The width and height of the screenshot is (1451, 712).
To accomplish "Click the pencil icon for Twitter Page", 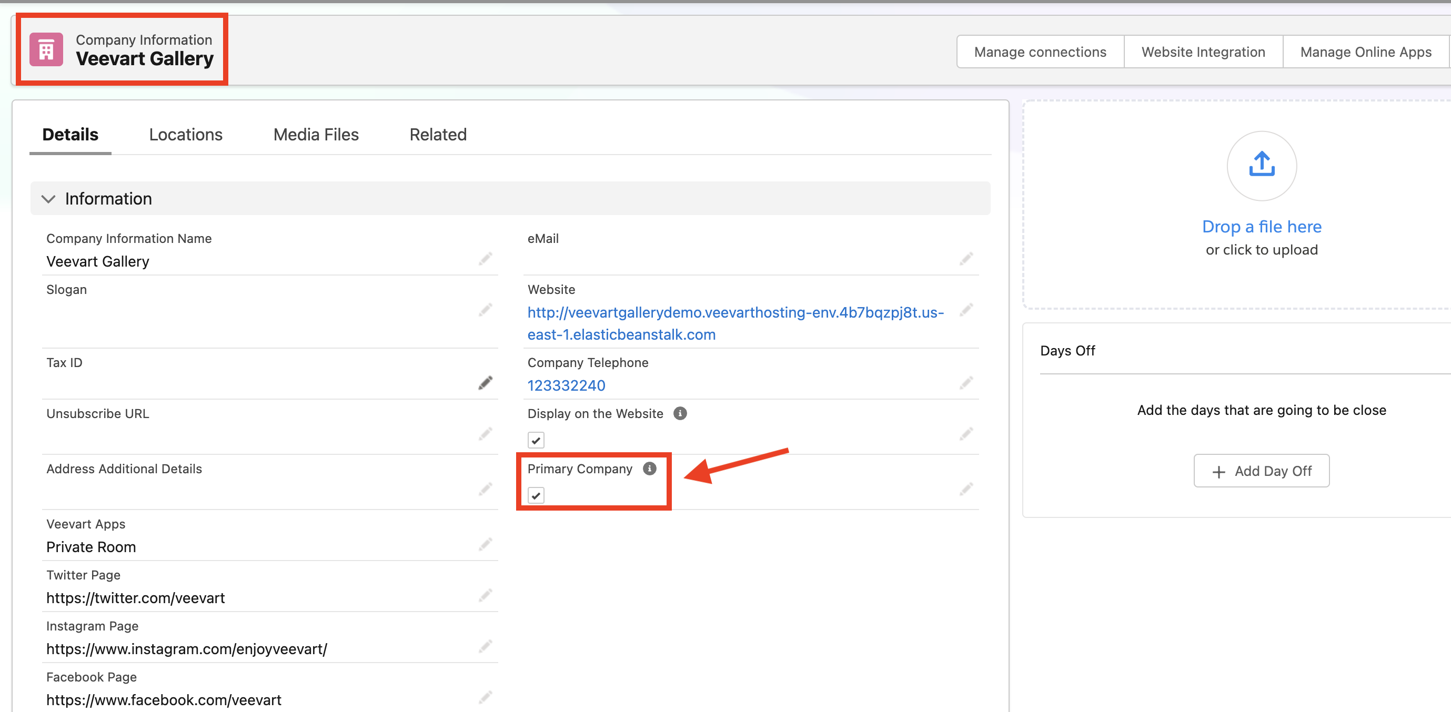I will (x=485, y=595).
